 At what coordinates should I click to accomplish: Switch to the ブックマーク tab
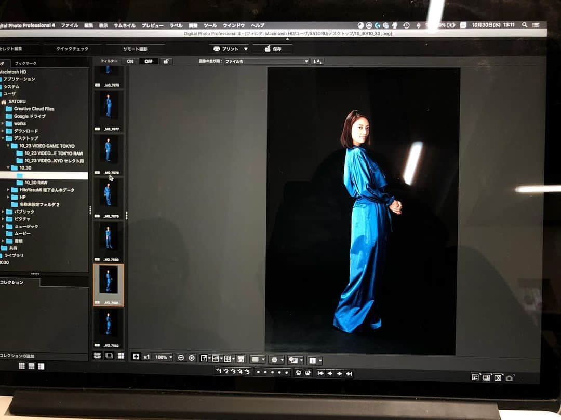pyautogui.click(x=25, y=64)
